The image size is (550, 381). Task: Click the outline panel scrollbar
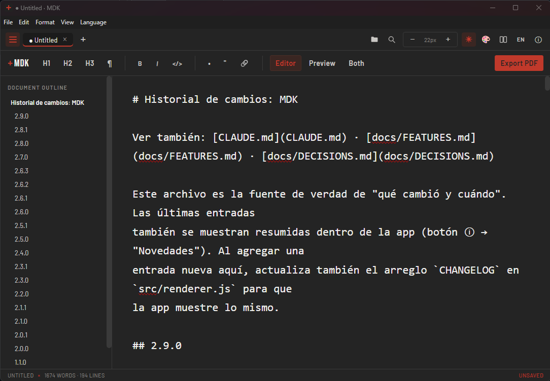click(109, 212)
